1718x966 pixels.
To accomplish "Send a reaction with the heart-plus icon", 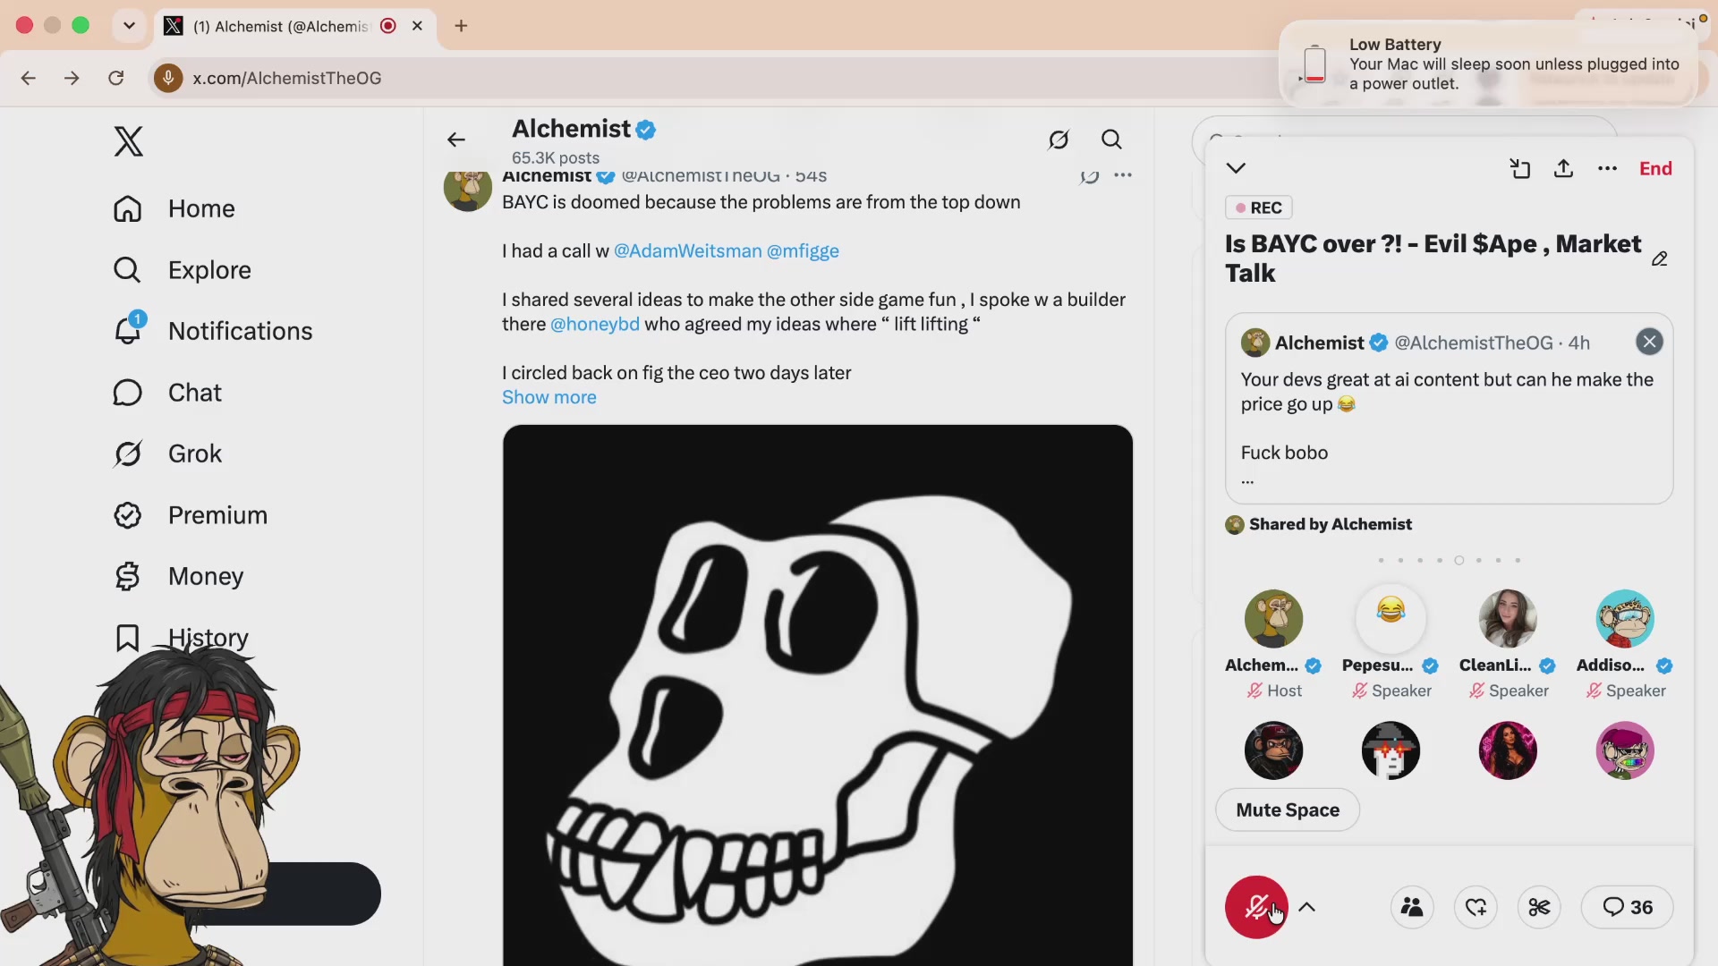I will click(1476, 907).
